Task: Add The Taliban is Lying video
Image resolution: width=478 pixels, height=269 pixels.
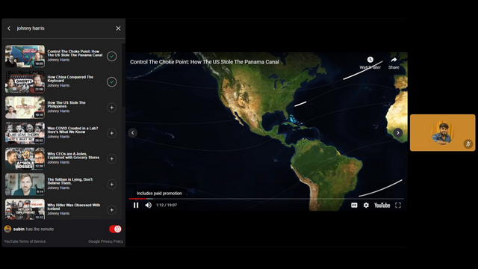Action: 111,185
